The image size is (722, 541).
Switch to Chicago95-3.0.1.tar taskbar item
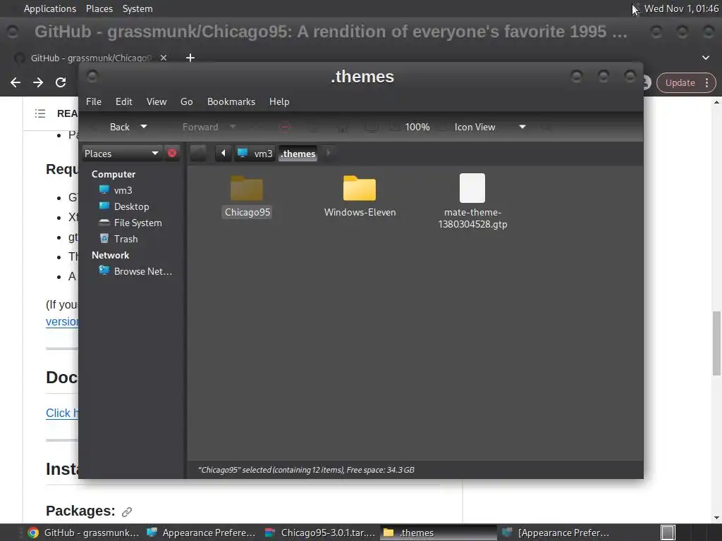click(321, 533)
